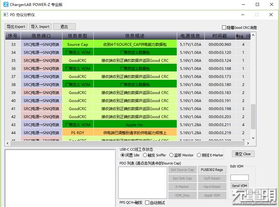This screenshot has width=279, height=207.
Task: Tick the 自动测试 checkbox
Action: [147, 203]
